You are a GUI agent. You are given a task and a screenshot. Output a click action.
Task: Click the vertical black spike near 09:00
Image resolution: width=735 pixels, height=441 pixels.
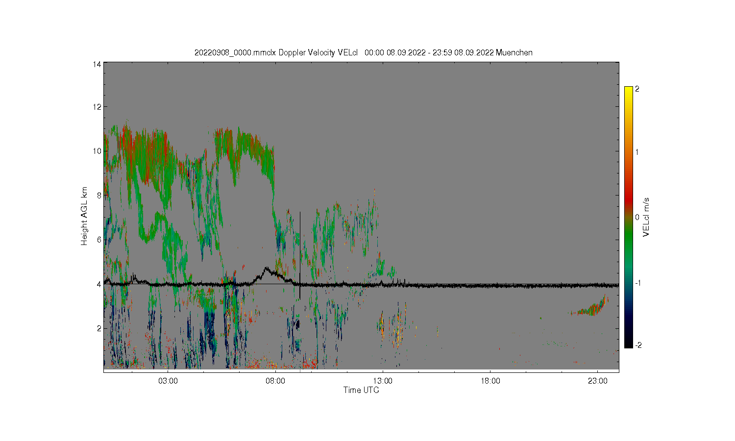[x=300, y=255]
